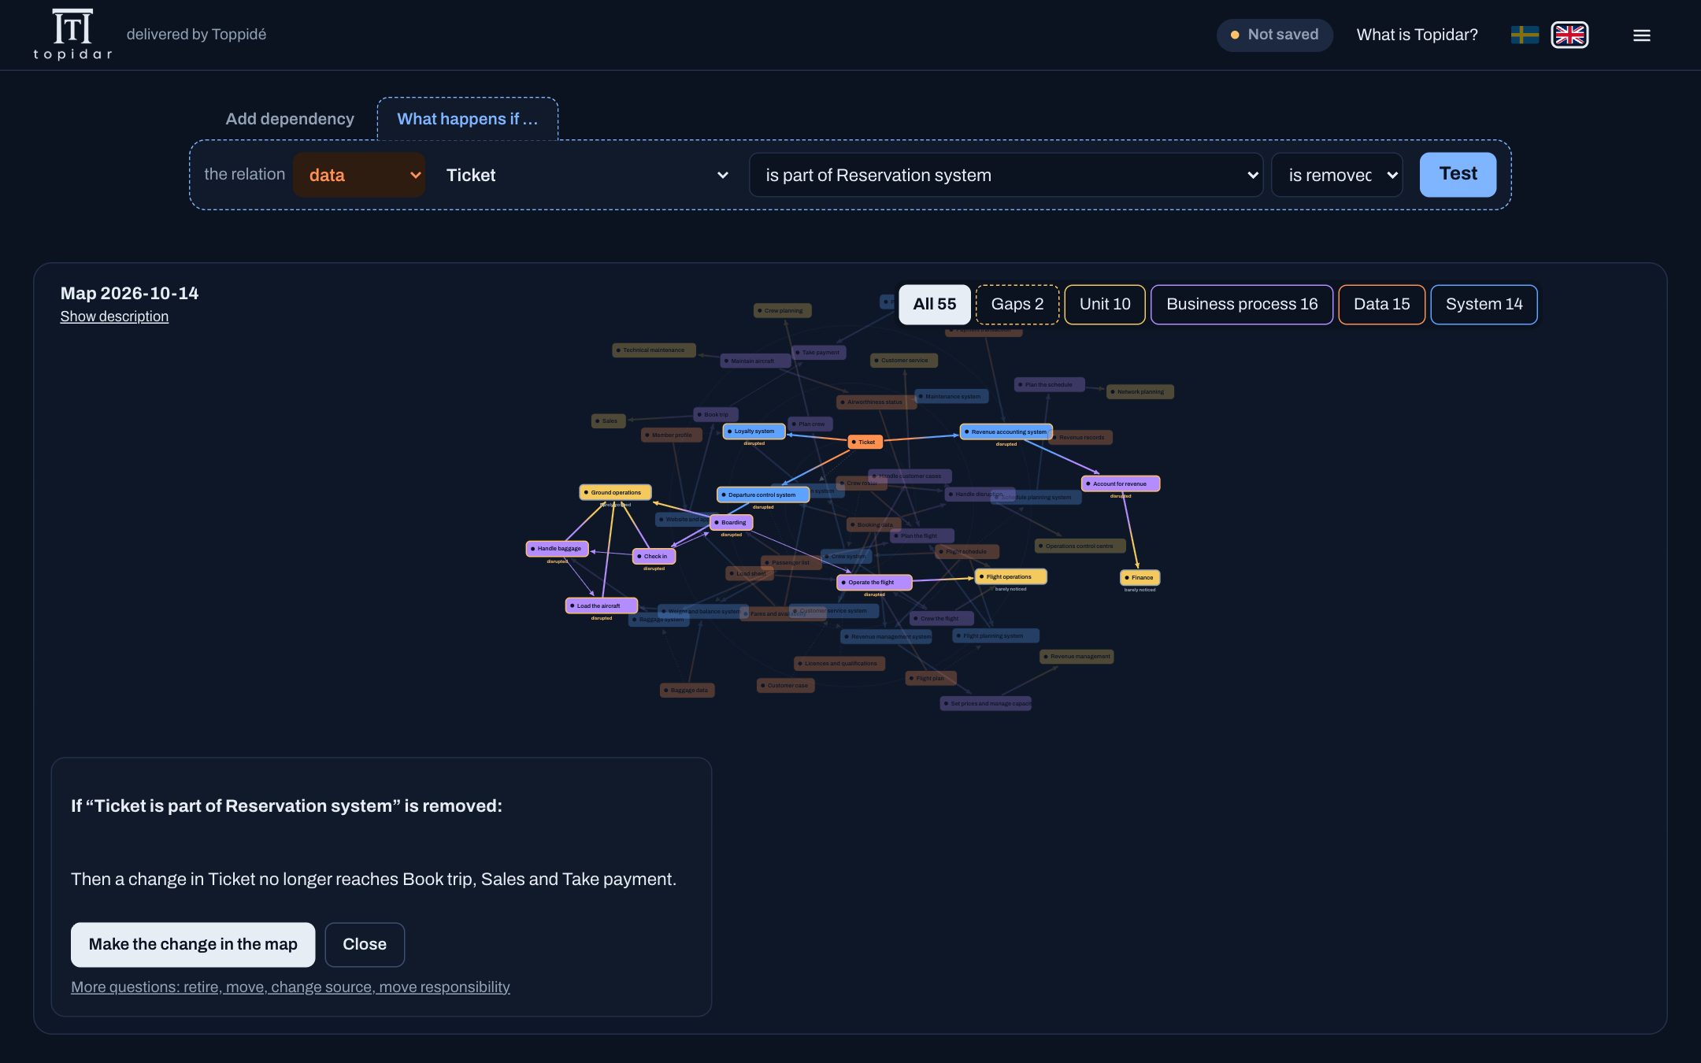Screen dimensions: 1701x1063
Task: Select the English UK flag
Action: 1569,35
